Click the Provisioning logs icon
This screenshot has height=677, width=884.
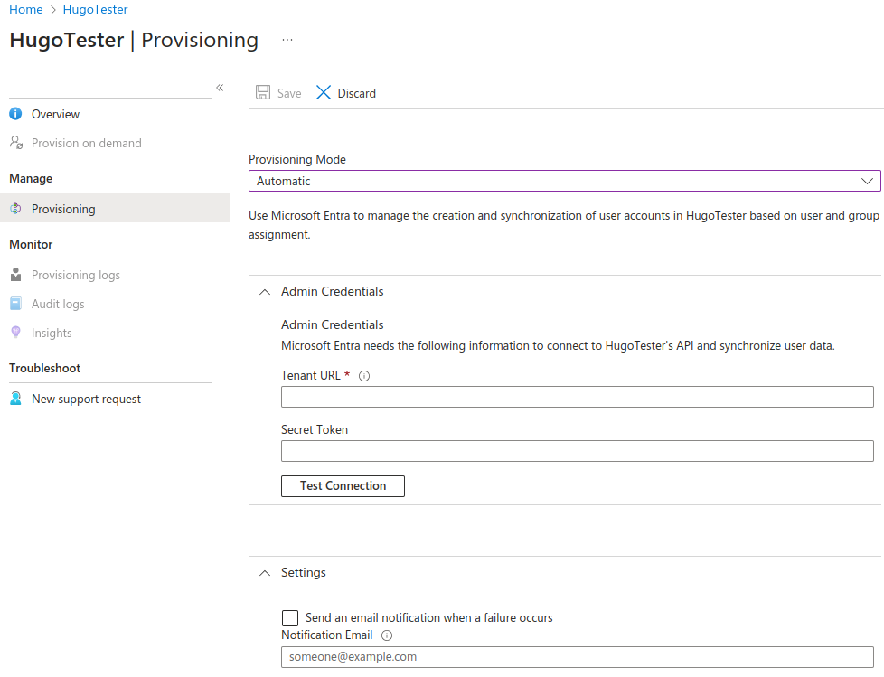coord(15,275)
